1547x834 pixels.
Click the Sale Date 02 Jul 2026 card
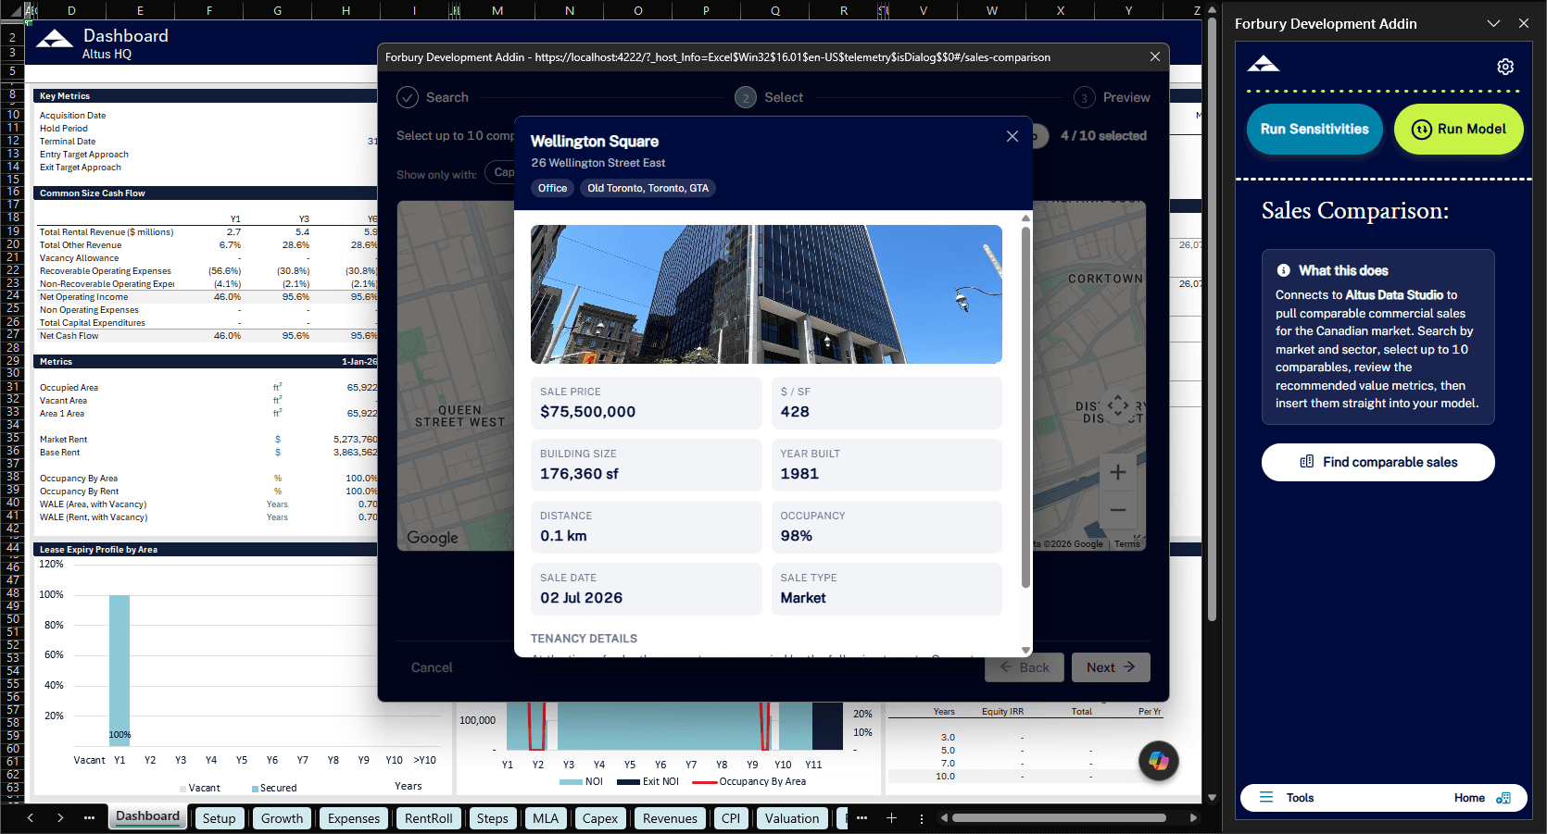[647, 589]
